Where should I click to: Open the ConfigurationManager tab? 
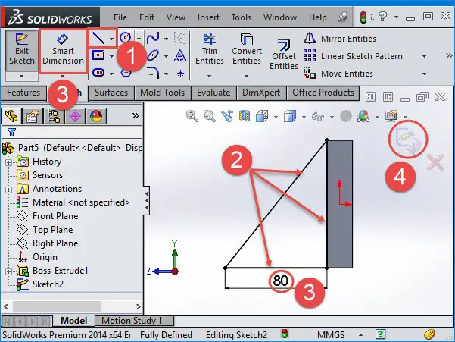tap(54, 116)
